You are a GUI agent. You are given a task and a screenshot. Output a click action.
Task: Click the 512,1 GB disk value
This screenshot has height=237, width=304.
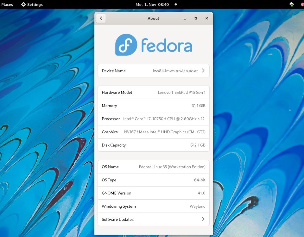point(198,145)
